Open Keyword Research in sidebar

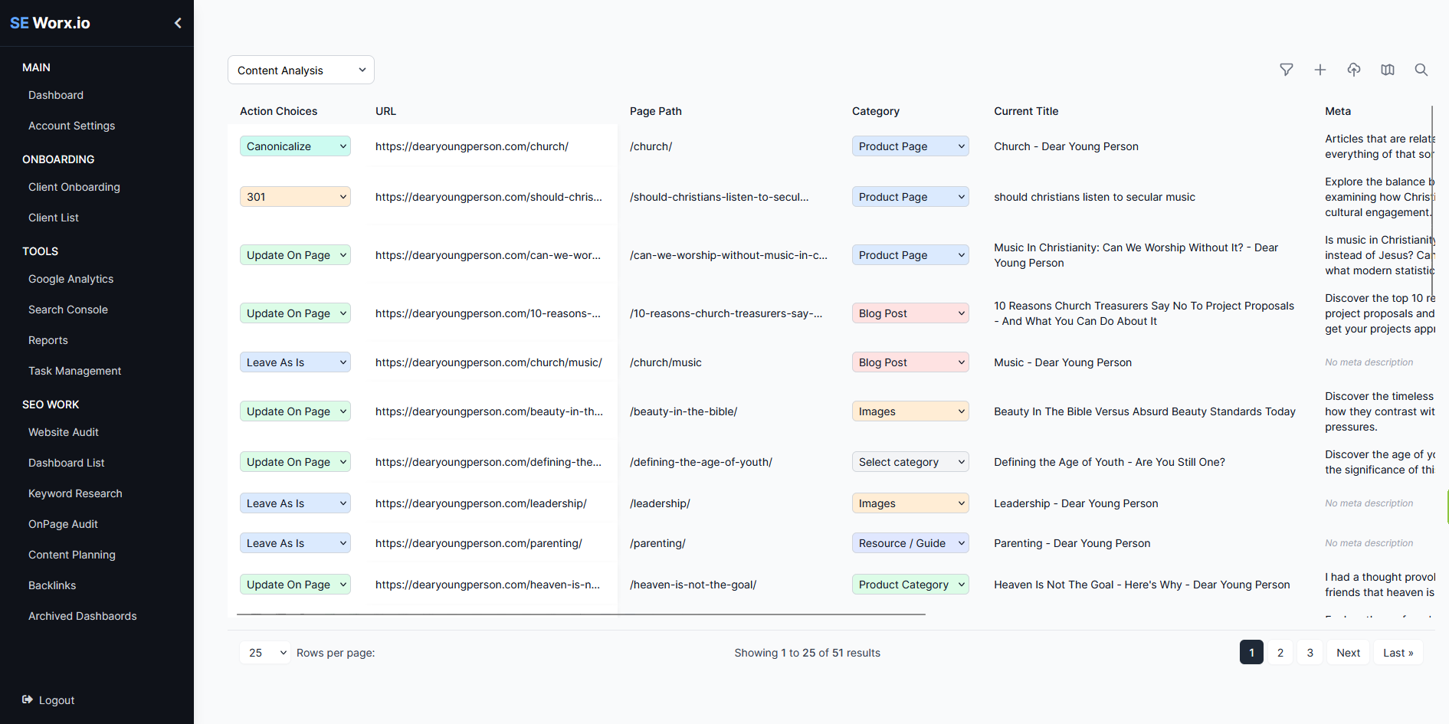[75, 493]
